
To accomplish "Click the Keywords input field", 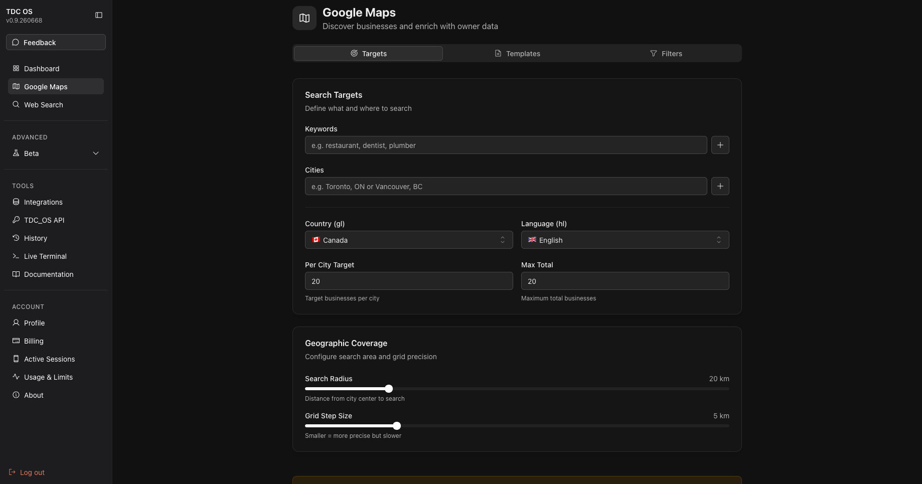I will (x=506, y=145).
